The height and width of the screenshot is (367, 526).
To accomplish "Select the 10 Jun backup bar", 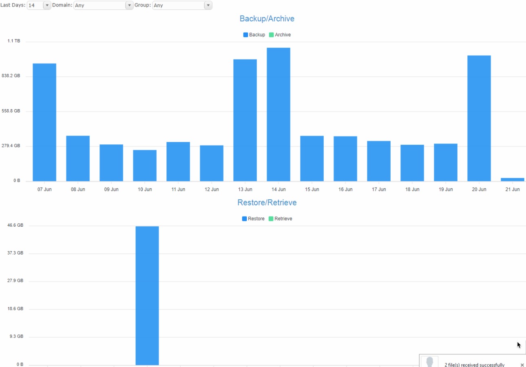I will [145, 166].
